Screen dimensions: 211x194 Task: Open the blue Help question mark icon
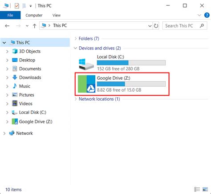click(x=207, y=15)
